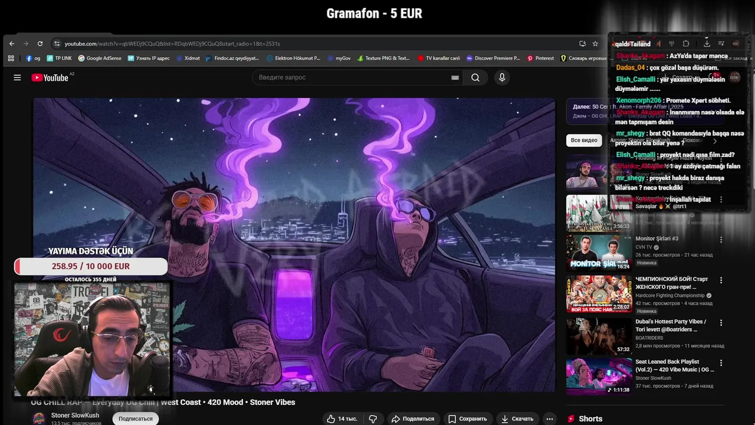Click the Stoner SlowKush channel name
The image size is (755, 425).
[75, 416]
